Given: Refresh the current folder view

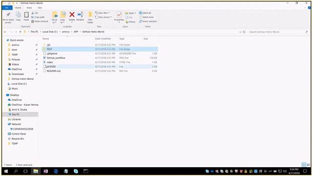Looking at the screenshot, I should (x=244, y=32).
